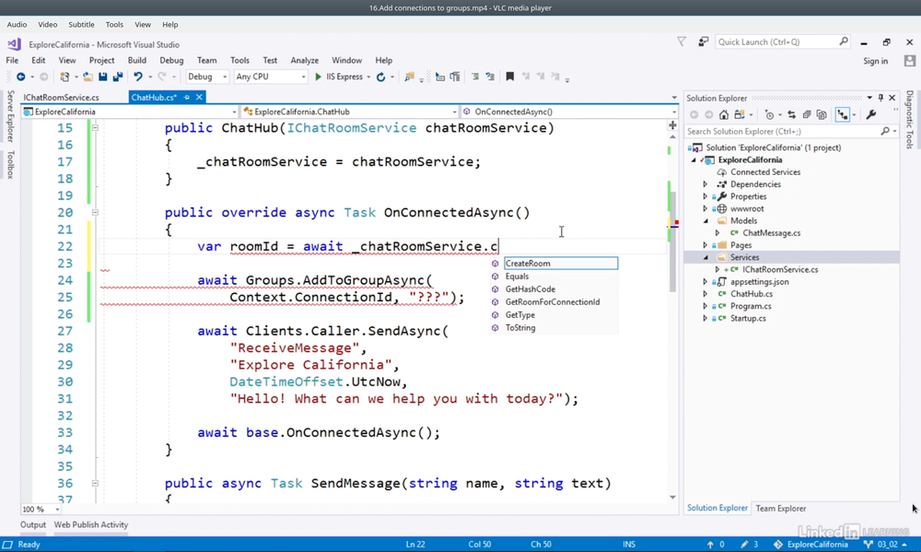Click the account avatar icon beside Sign in
The image size is (921, 552).
[910, 61]
